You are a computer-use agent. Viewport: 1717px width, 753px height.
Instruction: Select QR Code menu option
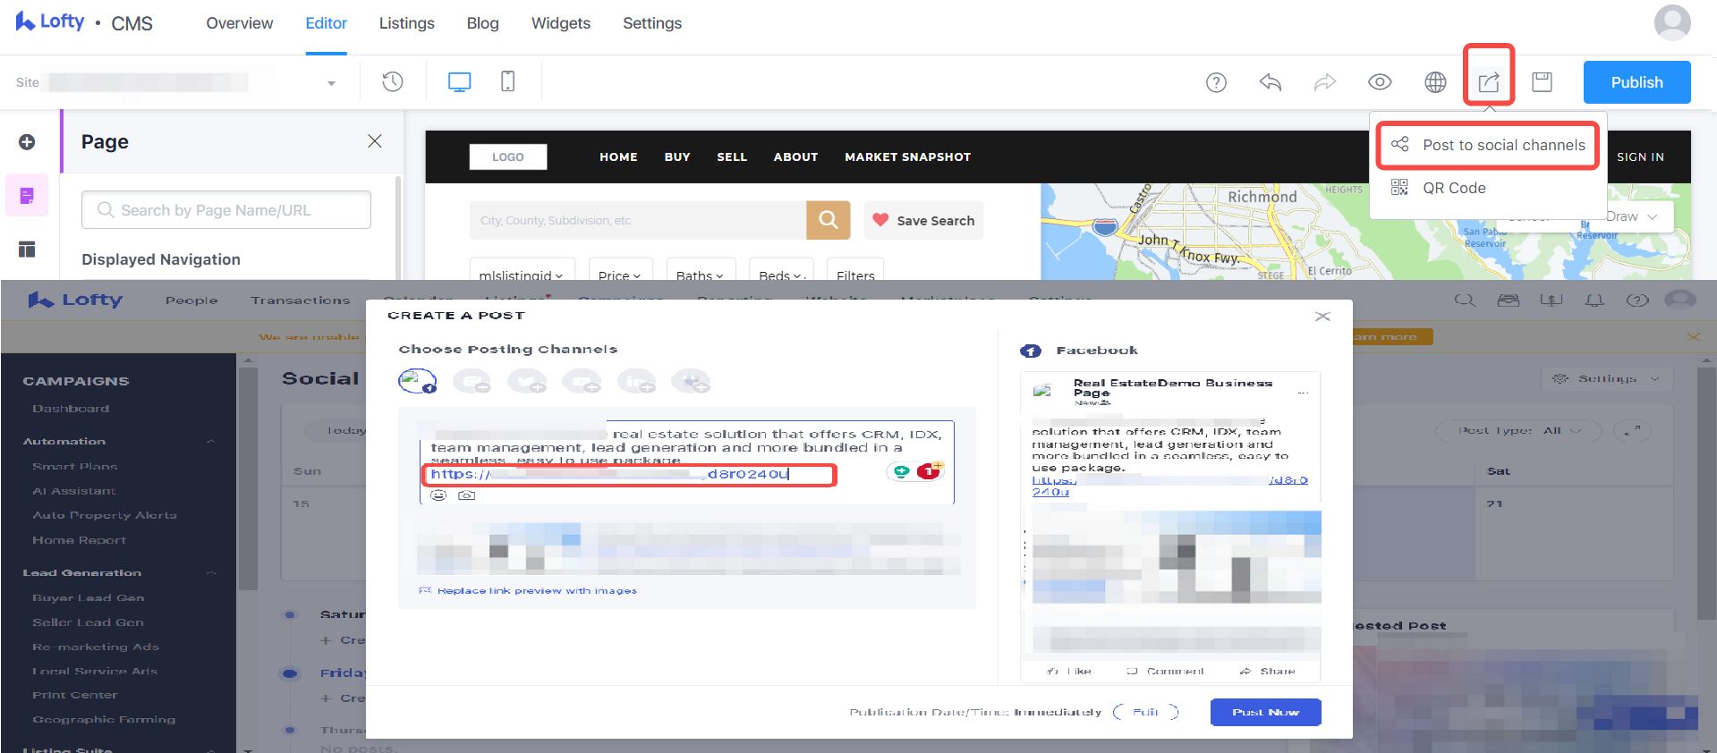(1438, 188)
